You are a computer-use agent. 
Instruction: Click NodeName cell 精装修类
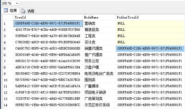click(x=99, y=30)
